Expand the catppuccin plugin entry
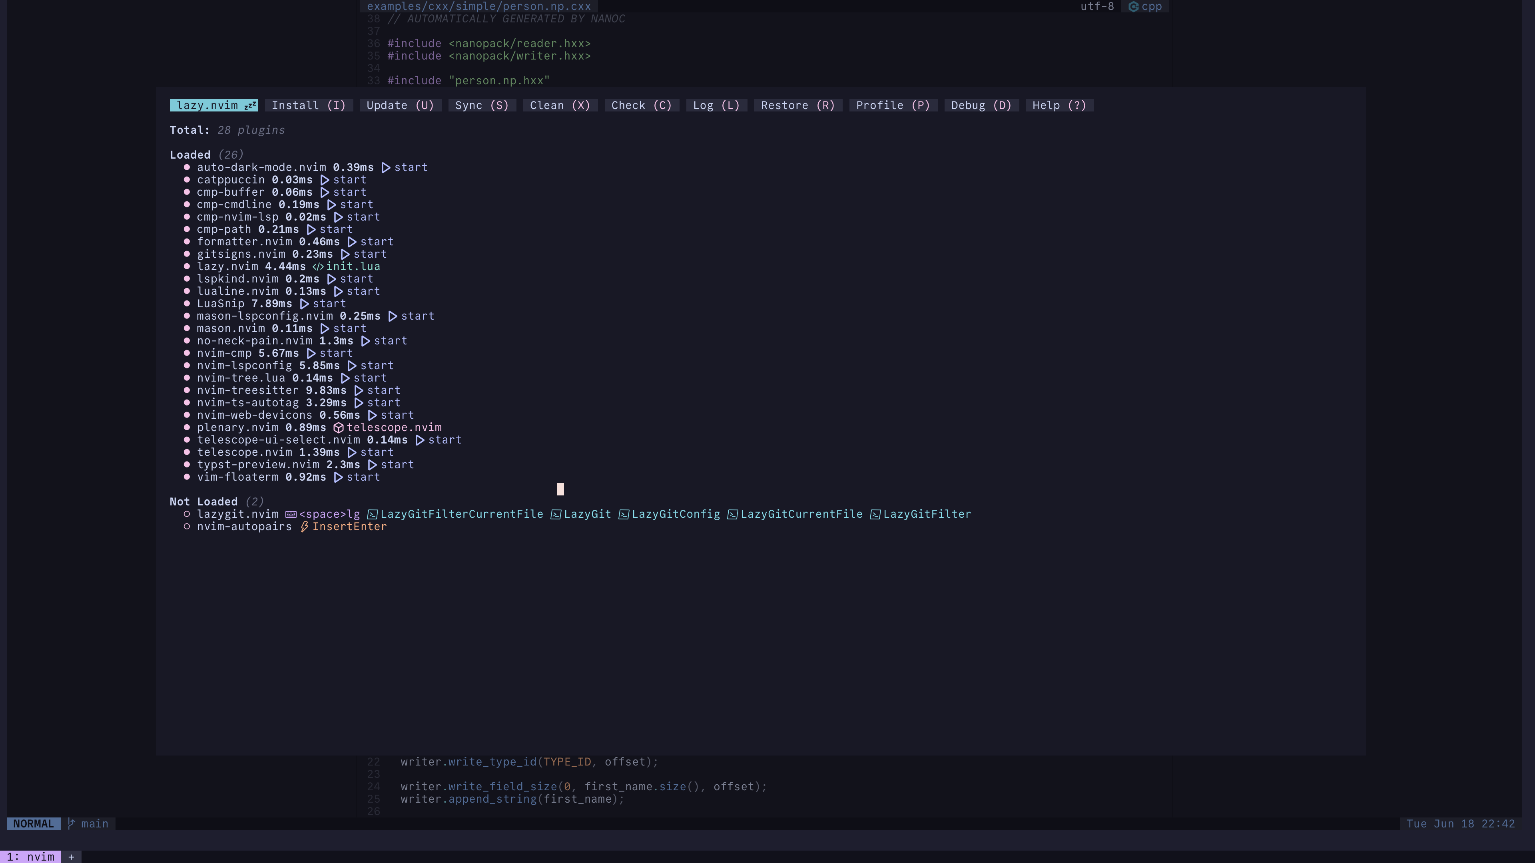The image size is (1535, 863). (230, 180)
